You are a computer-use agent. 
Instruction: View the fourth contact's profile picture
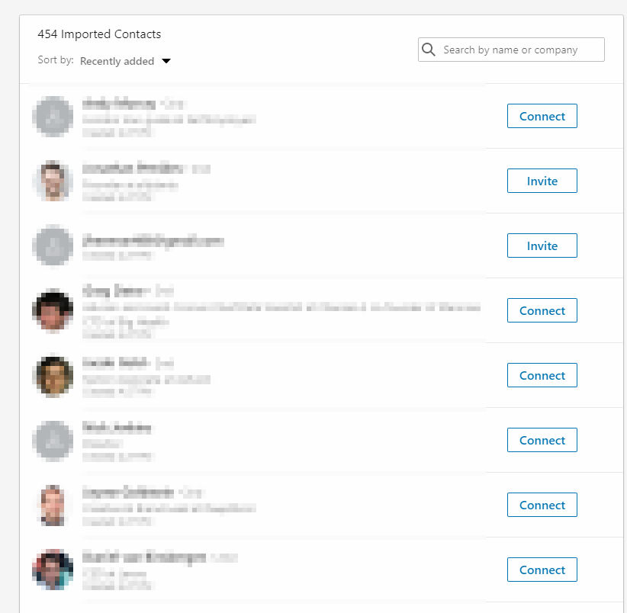point(53,311)
